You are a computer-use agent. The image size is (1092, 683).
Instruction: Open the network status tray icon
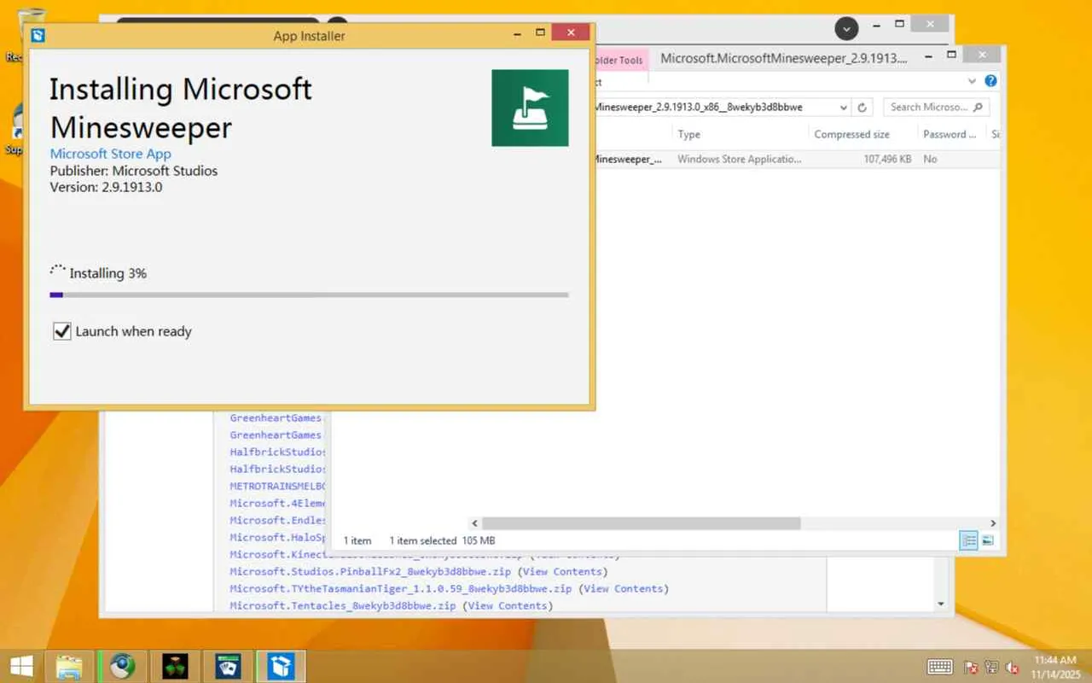click(992, 667)
